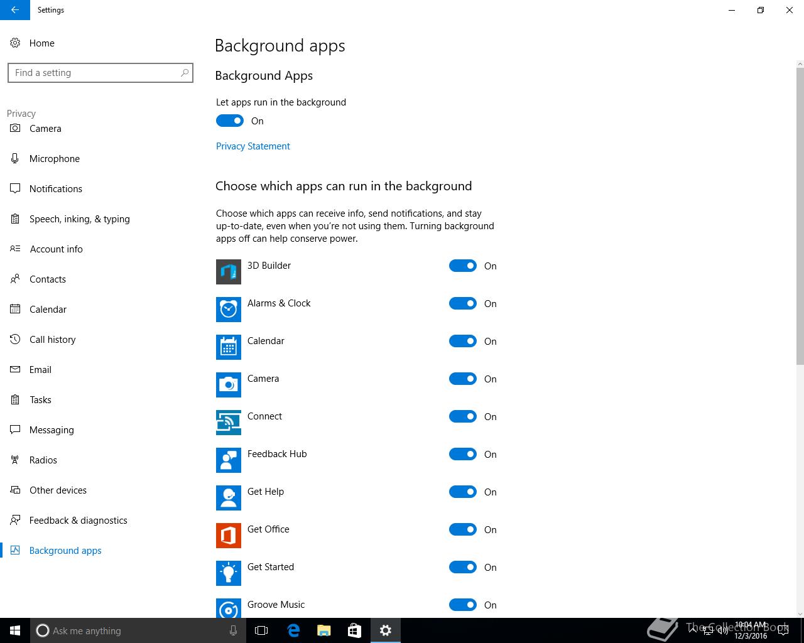Click the scrollbar down arrow
The image size is (804, 643).
click(800, 613)
